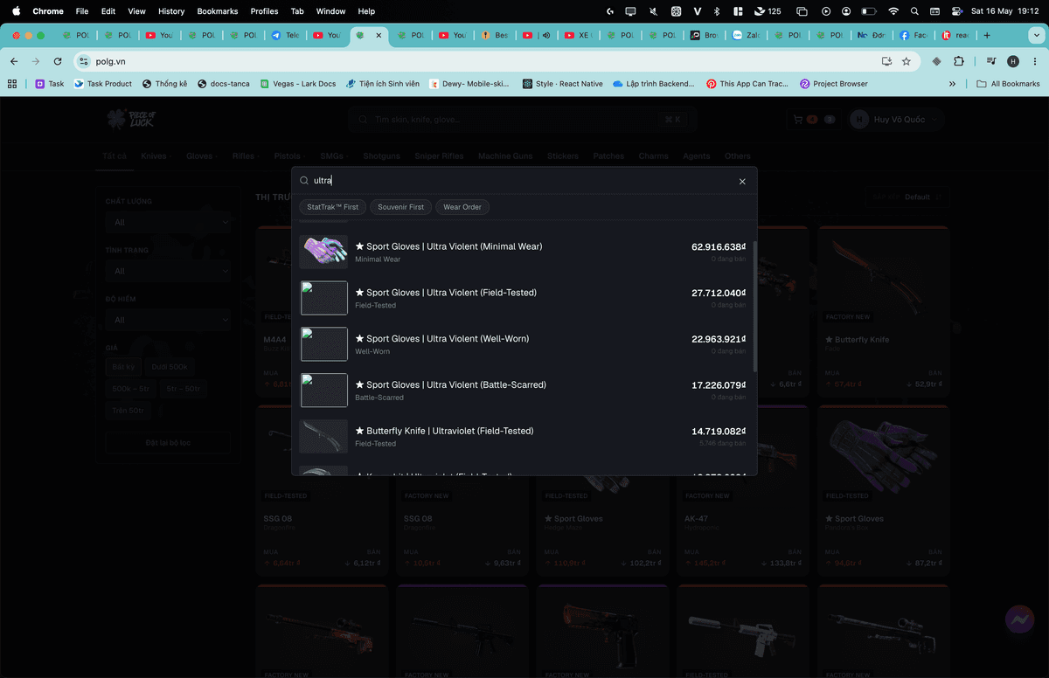The image size is (1049, 678).
Task: Open the Tiện ích Sinh viên bookmark
Action: click(382, 84)
